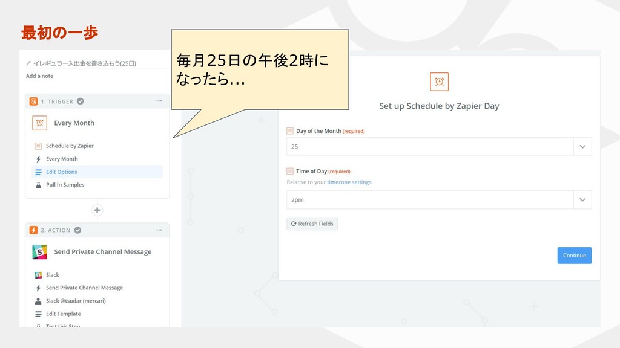Click the 2. ACTION step header label

coord(56,230)
